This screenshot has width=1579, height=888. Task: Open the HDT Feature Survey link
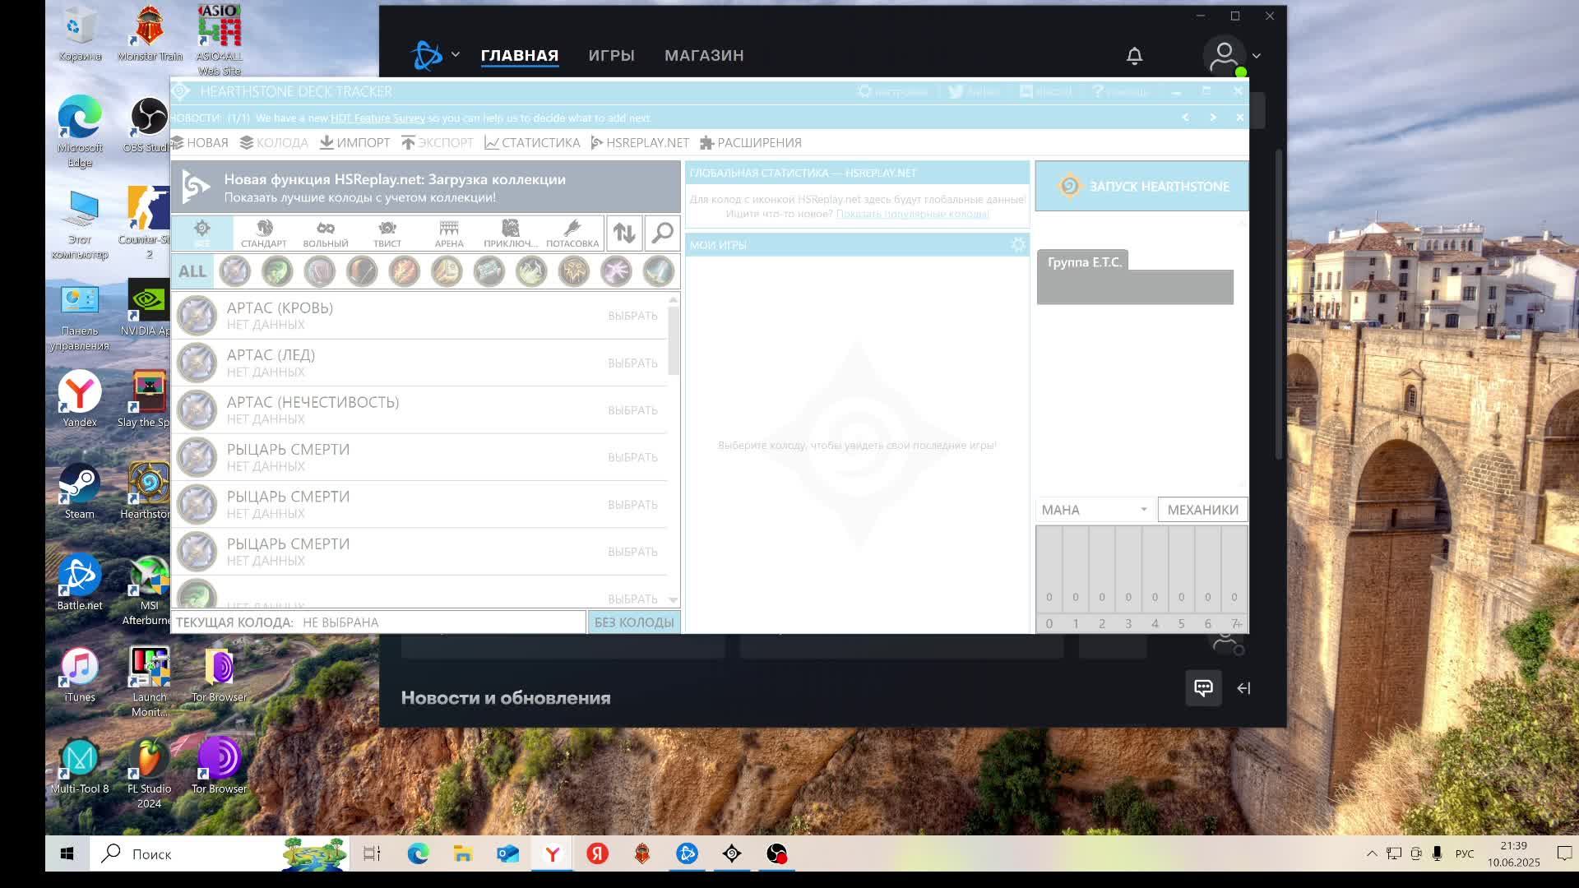[x=377, y=118]
